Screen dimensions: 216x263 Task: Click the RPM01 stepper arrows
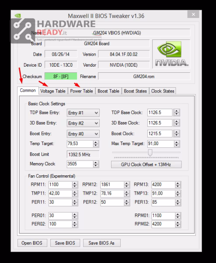[x=178, y=216]
